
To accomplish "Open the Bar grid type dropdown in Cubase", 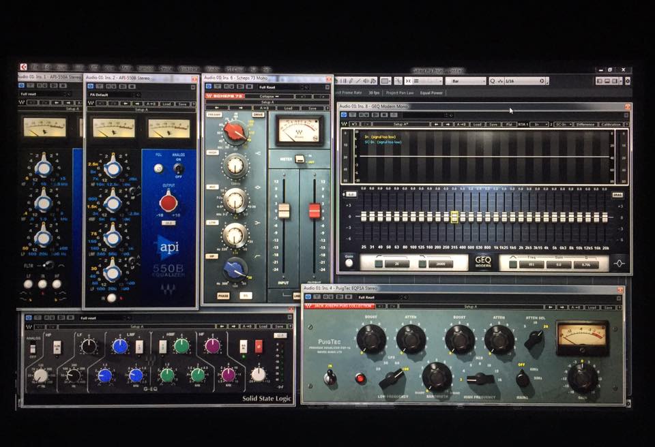I will point(466,81).
